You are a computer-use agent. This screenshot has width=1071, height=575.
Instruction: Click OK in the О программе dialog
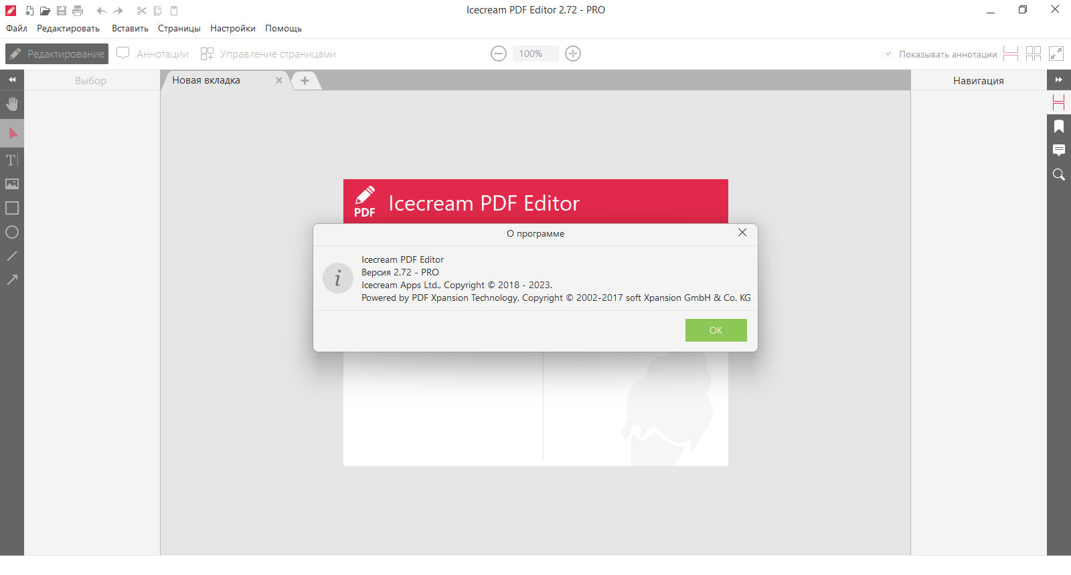coord(716,330)
